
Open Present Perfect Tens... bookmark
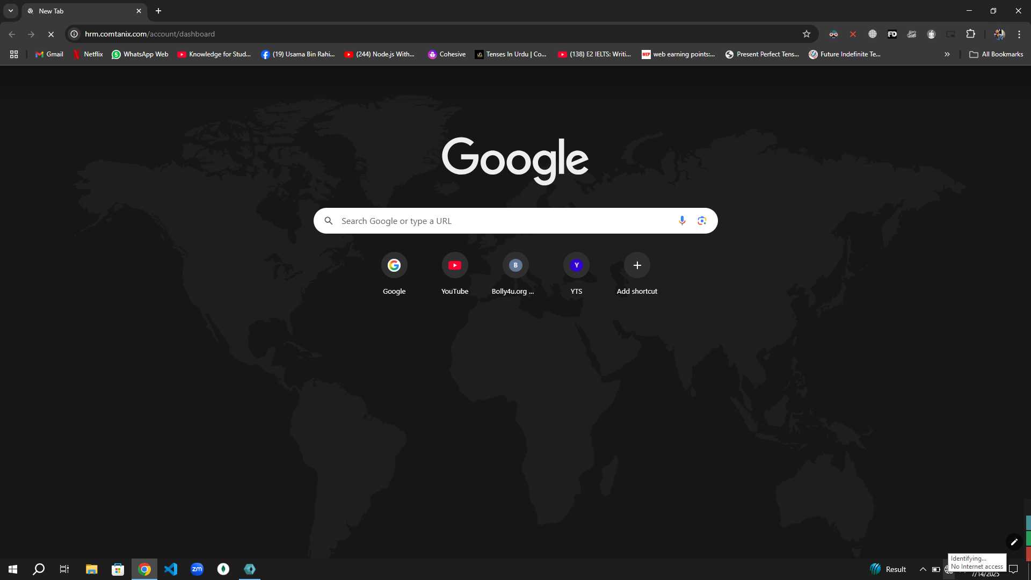[762, 54]
